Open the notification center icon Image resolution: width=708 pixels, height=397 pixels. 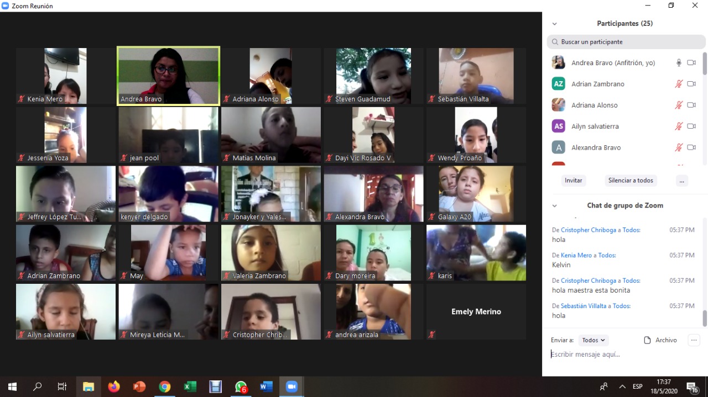tap(693, 387)
